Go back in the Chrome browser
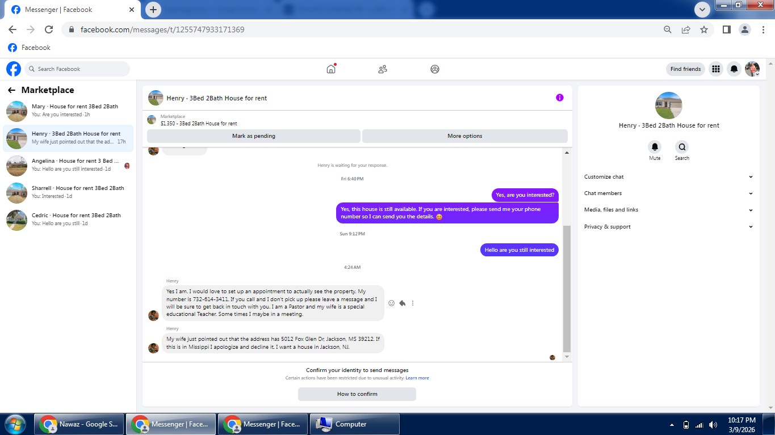 [x=12, y=29]
